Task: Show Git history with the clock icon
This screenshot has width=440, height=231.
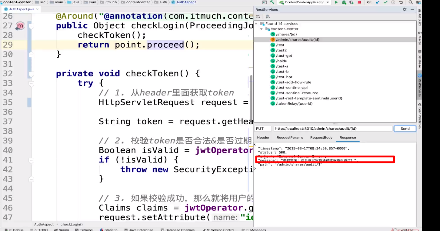Action: (x=393, y=2)
